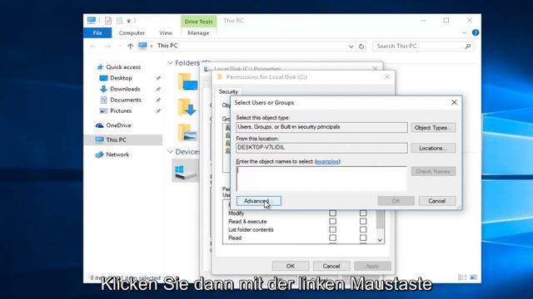This screenshot has width=533, height=299.
Task: Tick Deny checkbox for Read permission
Action: click(363, 238)
